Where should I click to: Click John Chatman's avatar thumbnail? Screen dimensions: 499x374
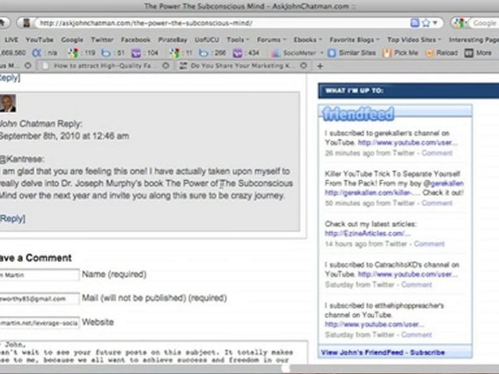pyautogui.click(x=8, y=103)
